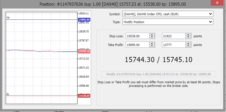Click the dialog title bar text
226x112 pixels.
coord(112,4)
